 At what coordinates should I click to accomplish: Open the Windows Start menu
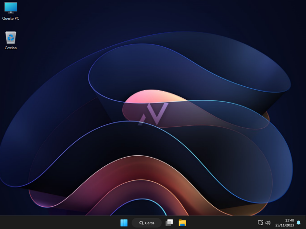coord(124,223)
